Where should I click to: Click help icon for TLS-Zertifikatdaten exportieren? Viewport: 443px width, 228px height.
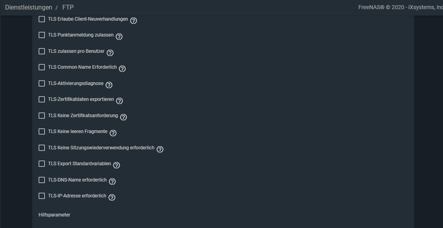tap(119, 101)
